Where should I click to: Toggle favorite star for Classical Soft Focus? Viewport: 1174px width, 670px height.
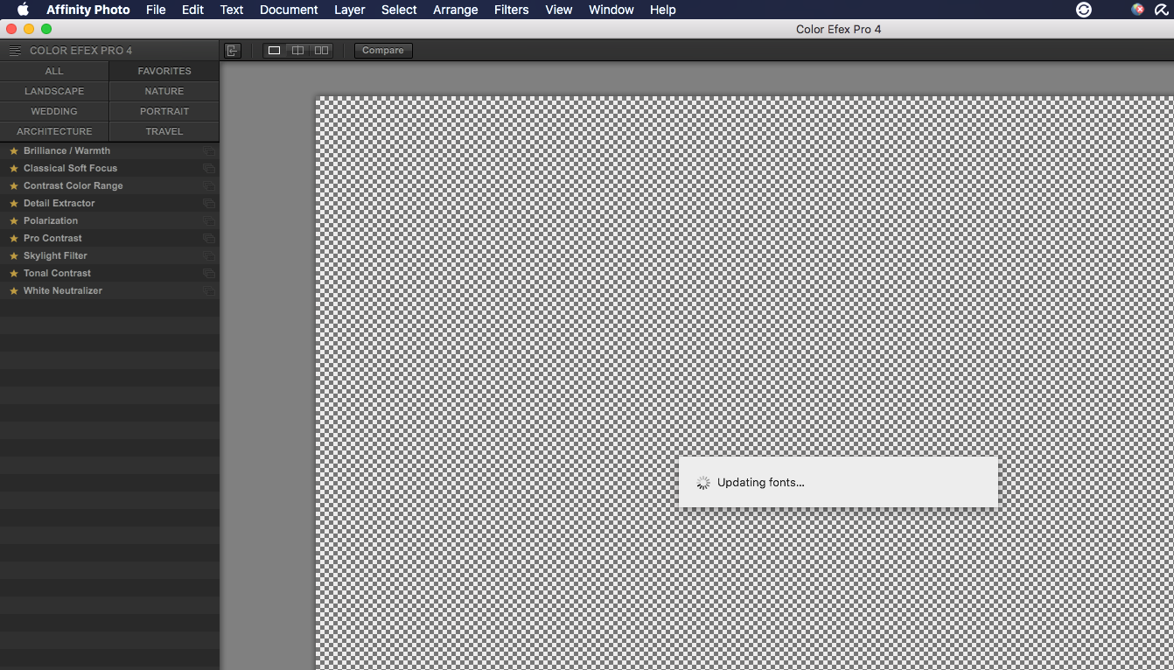coord(13,168)
